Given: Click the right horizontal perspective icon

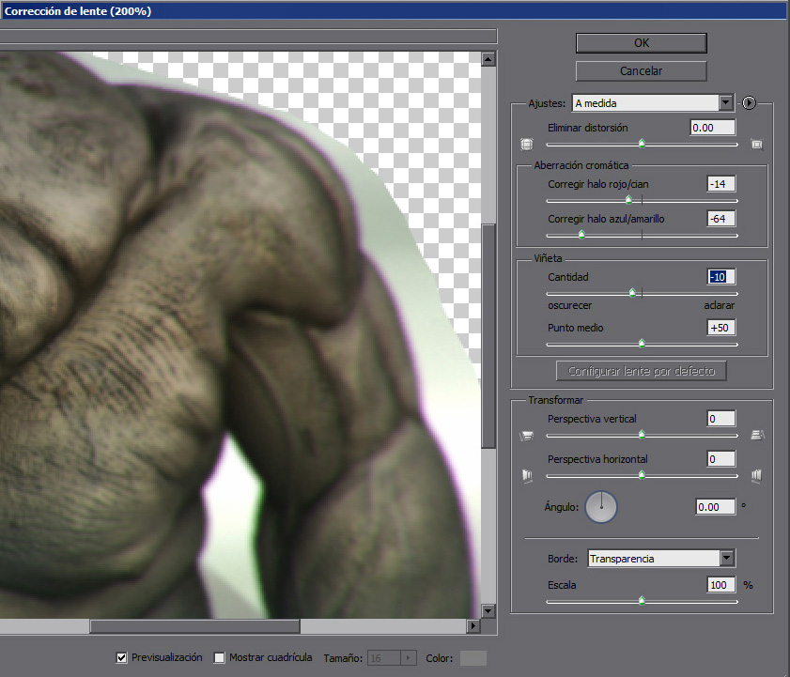Looking at the screenshot, I should (756, 476).
